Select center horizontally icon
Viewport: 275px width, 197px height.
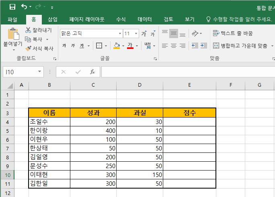(x=174, y=46)
